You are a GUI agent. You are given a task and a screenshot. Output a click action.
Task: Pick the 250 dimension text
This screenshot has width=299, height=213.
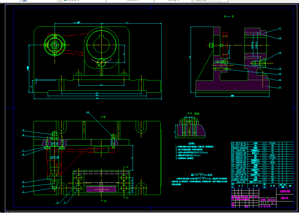(97, 93)
